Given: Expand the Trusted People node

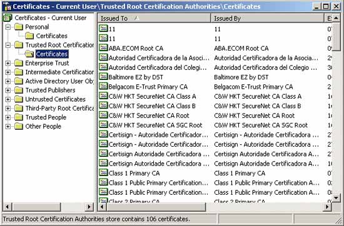Looking at the screenshot, I should tap(8, 117).
